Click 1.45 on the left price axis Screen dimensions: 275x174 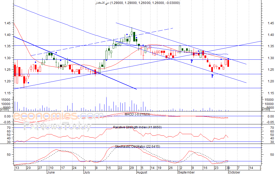point(8,23)
